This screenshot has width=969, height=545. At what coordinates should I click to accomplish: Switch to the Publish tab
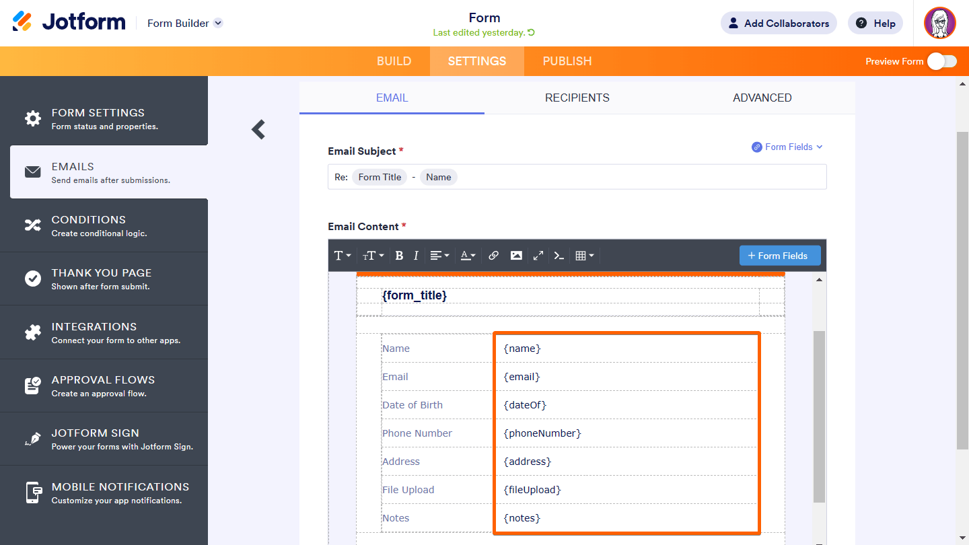[x=567, y=61]
